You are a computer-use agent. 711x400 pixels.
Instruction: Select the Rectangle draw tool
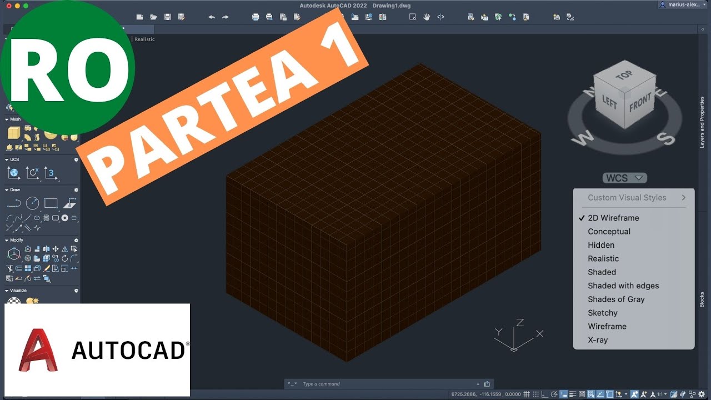51,203
